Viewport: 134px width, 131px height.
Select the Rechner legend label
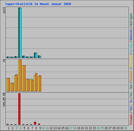[x=131, y=75]
